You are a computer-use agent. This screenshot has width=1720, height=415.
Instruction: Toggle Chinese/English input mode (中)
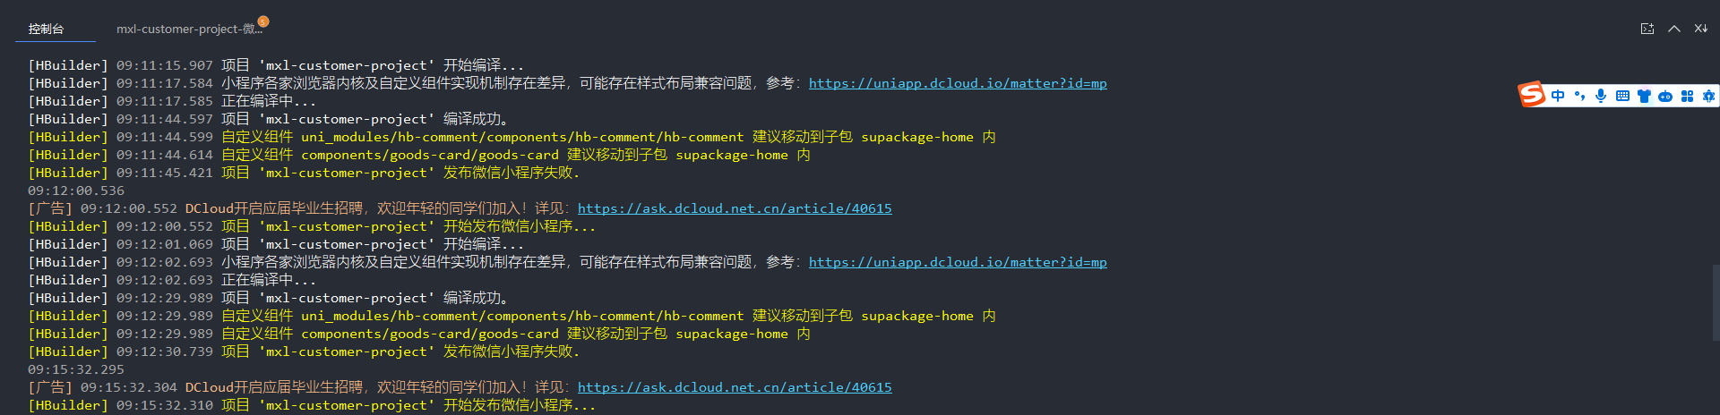[x=1558, y=96]
